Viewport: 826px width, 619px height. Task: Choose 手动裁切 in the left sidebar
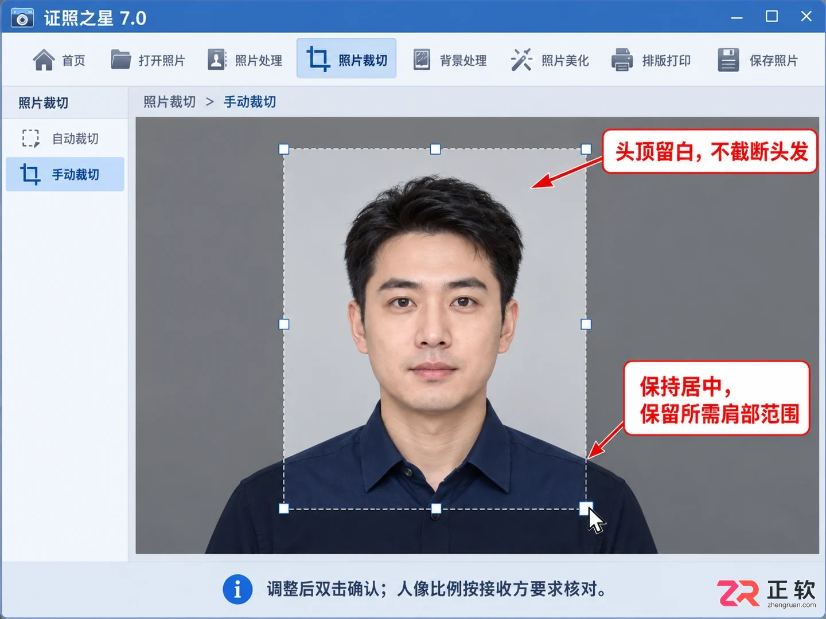pyautogui.click(x=65, y=174)
